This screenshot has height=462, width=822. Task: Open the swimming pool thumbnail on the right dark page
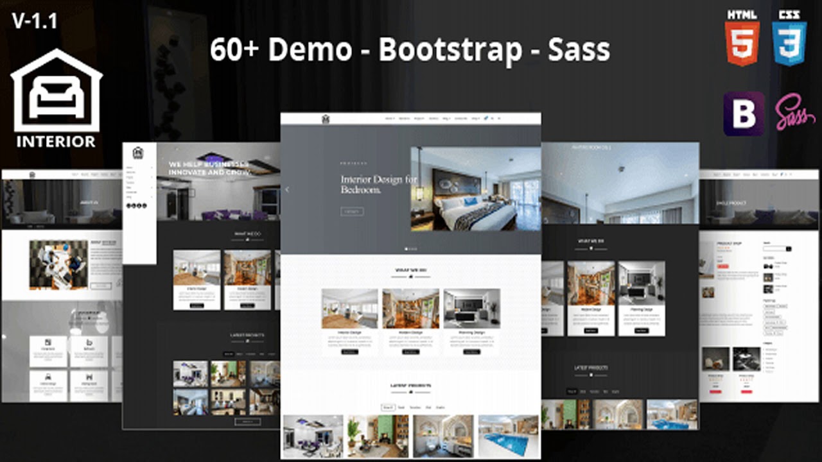672,415
